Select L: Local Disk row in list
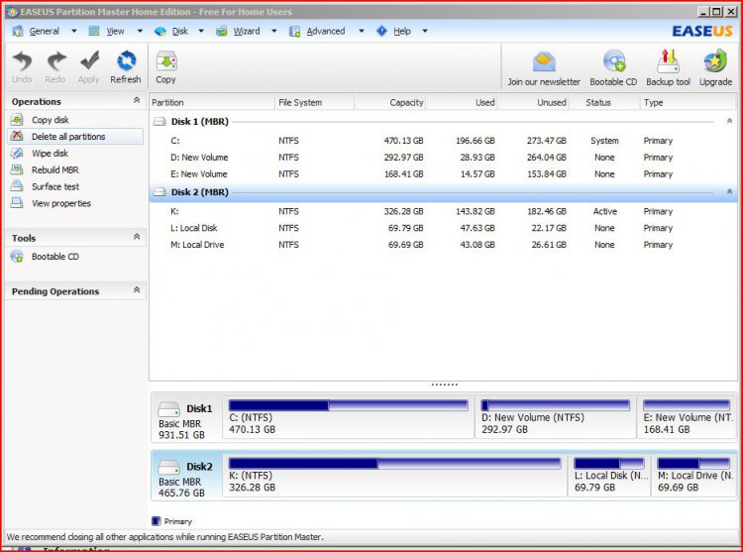 click(443, 228)
